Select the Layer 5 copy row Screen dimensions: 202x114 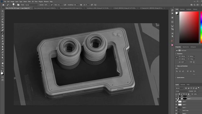[x=188, y=111]
